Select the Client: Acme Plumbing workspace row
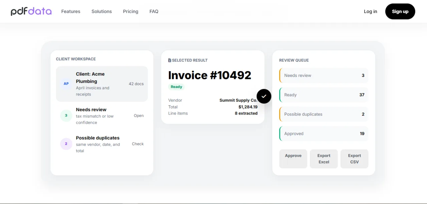 click(x=102, y=84)
